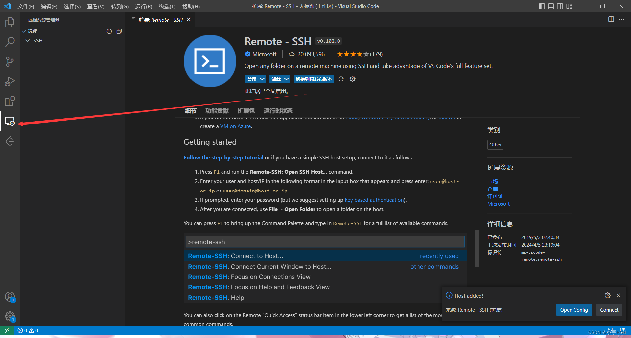Click the split editor icon
This screenshot has width=631, height=338.
611,19
